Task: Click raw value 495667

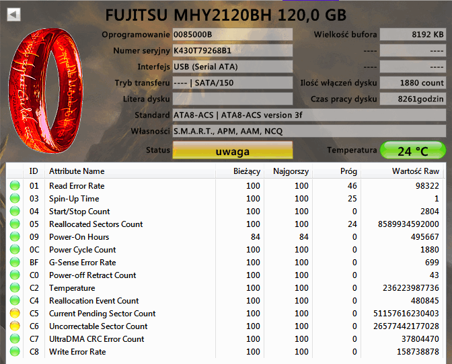Action: [x=425, y=237]
